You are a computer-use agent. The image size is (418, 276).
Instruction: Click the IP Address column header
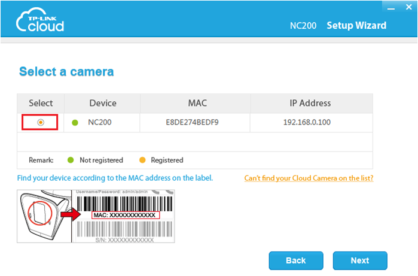(310, 103)
